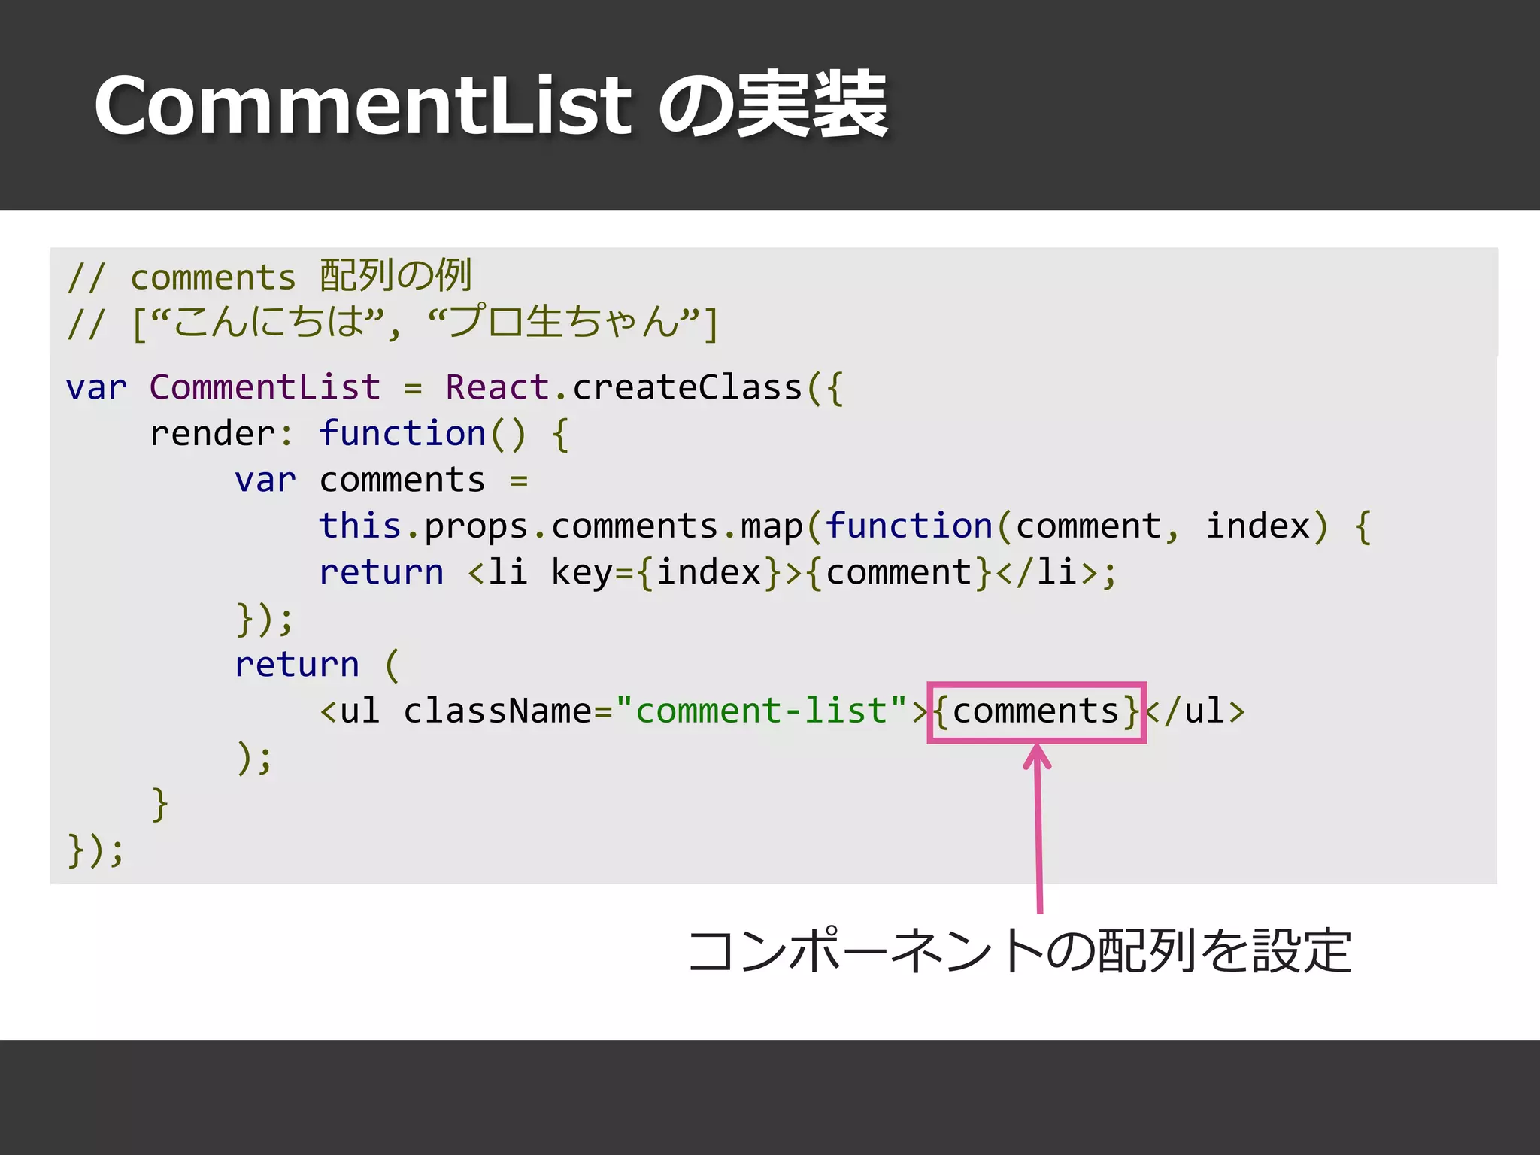Click the line "var comments ="
The image size is (1540, 1155).
[x=381, y=480]
